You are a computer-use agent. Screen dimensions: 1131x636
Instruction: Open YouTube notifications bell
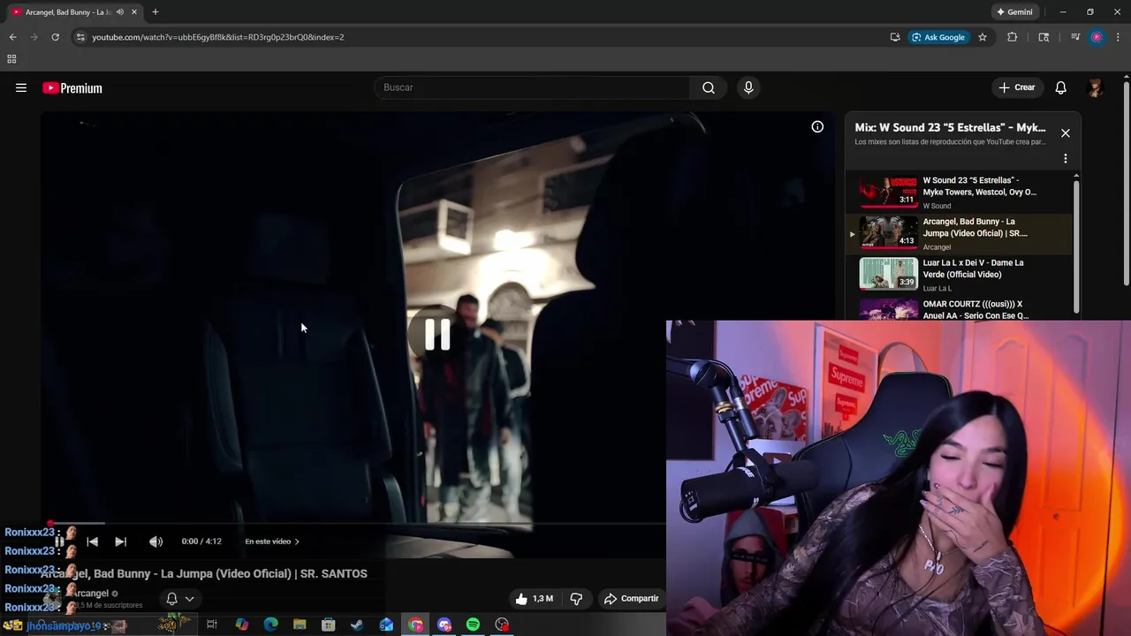[x=1060, y=87]
